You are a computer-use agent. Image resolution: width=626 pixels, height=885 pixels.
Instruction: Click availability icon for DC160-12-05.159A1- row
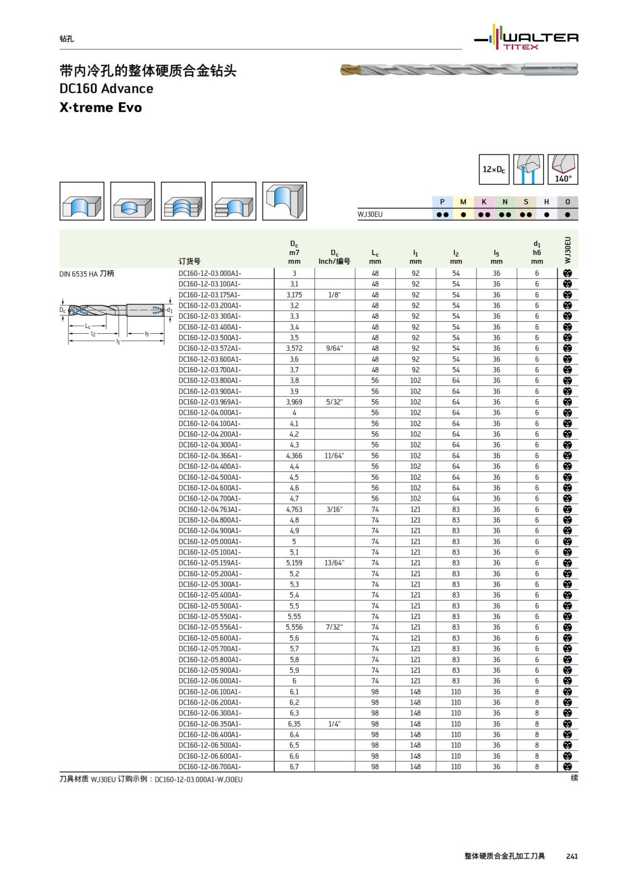(x=568, y=563)
